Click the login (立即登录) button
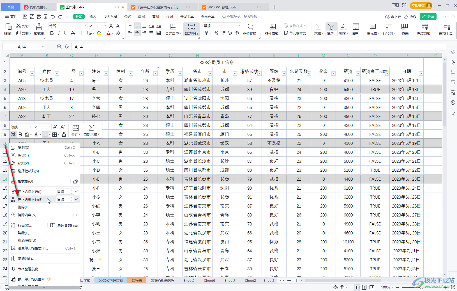 (421, 6)
